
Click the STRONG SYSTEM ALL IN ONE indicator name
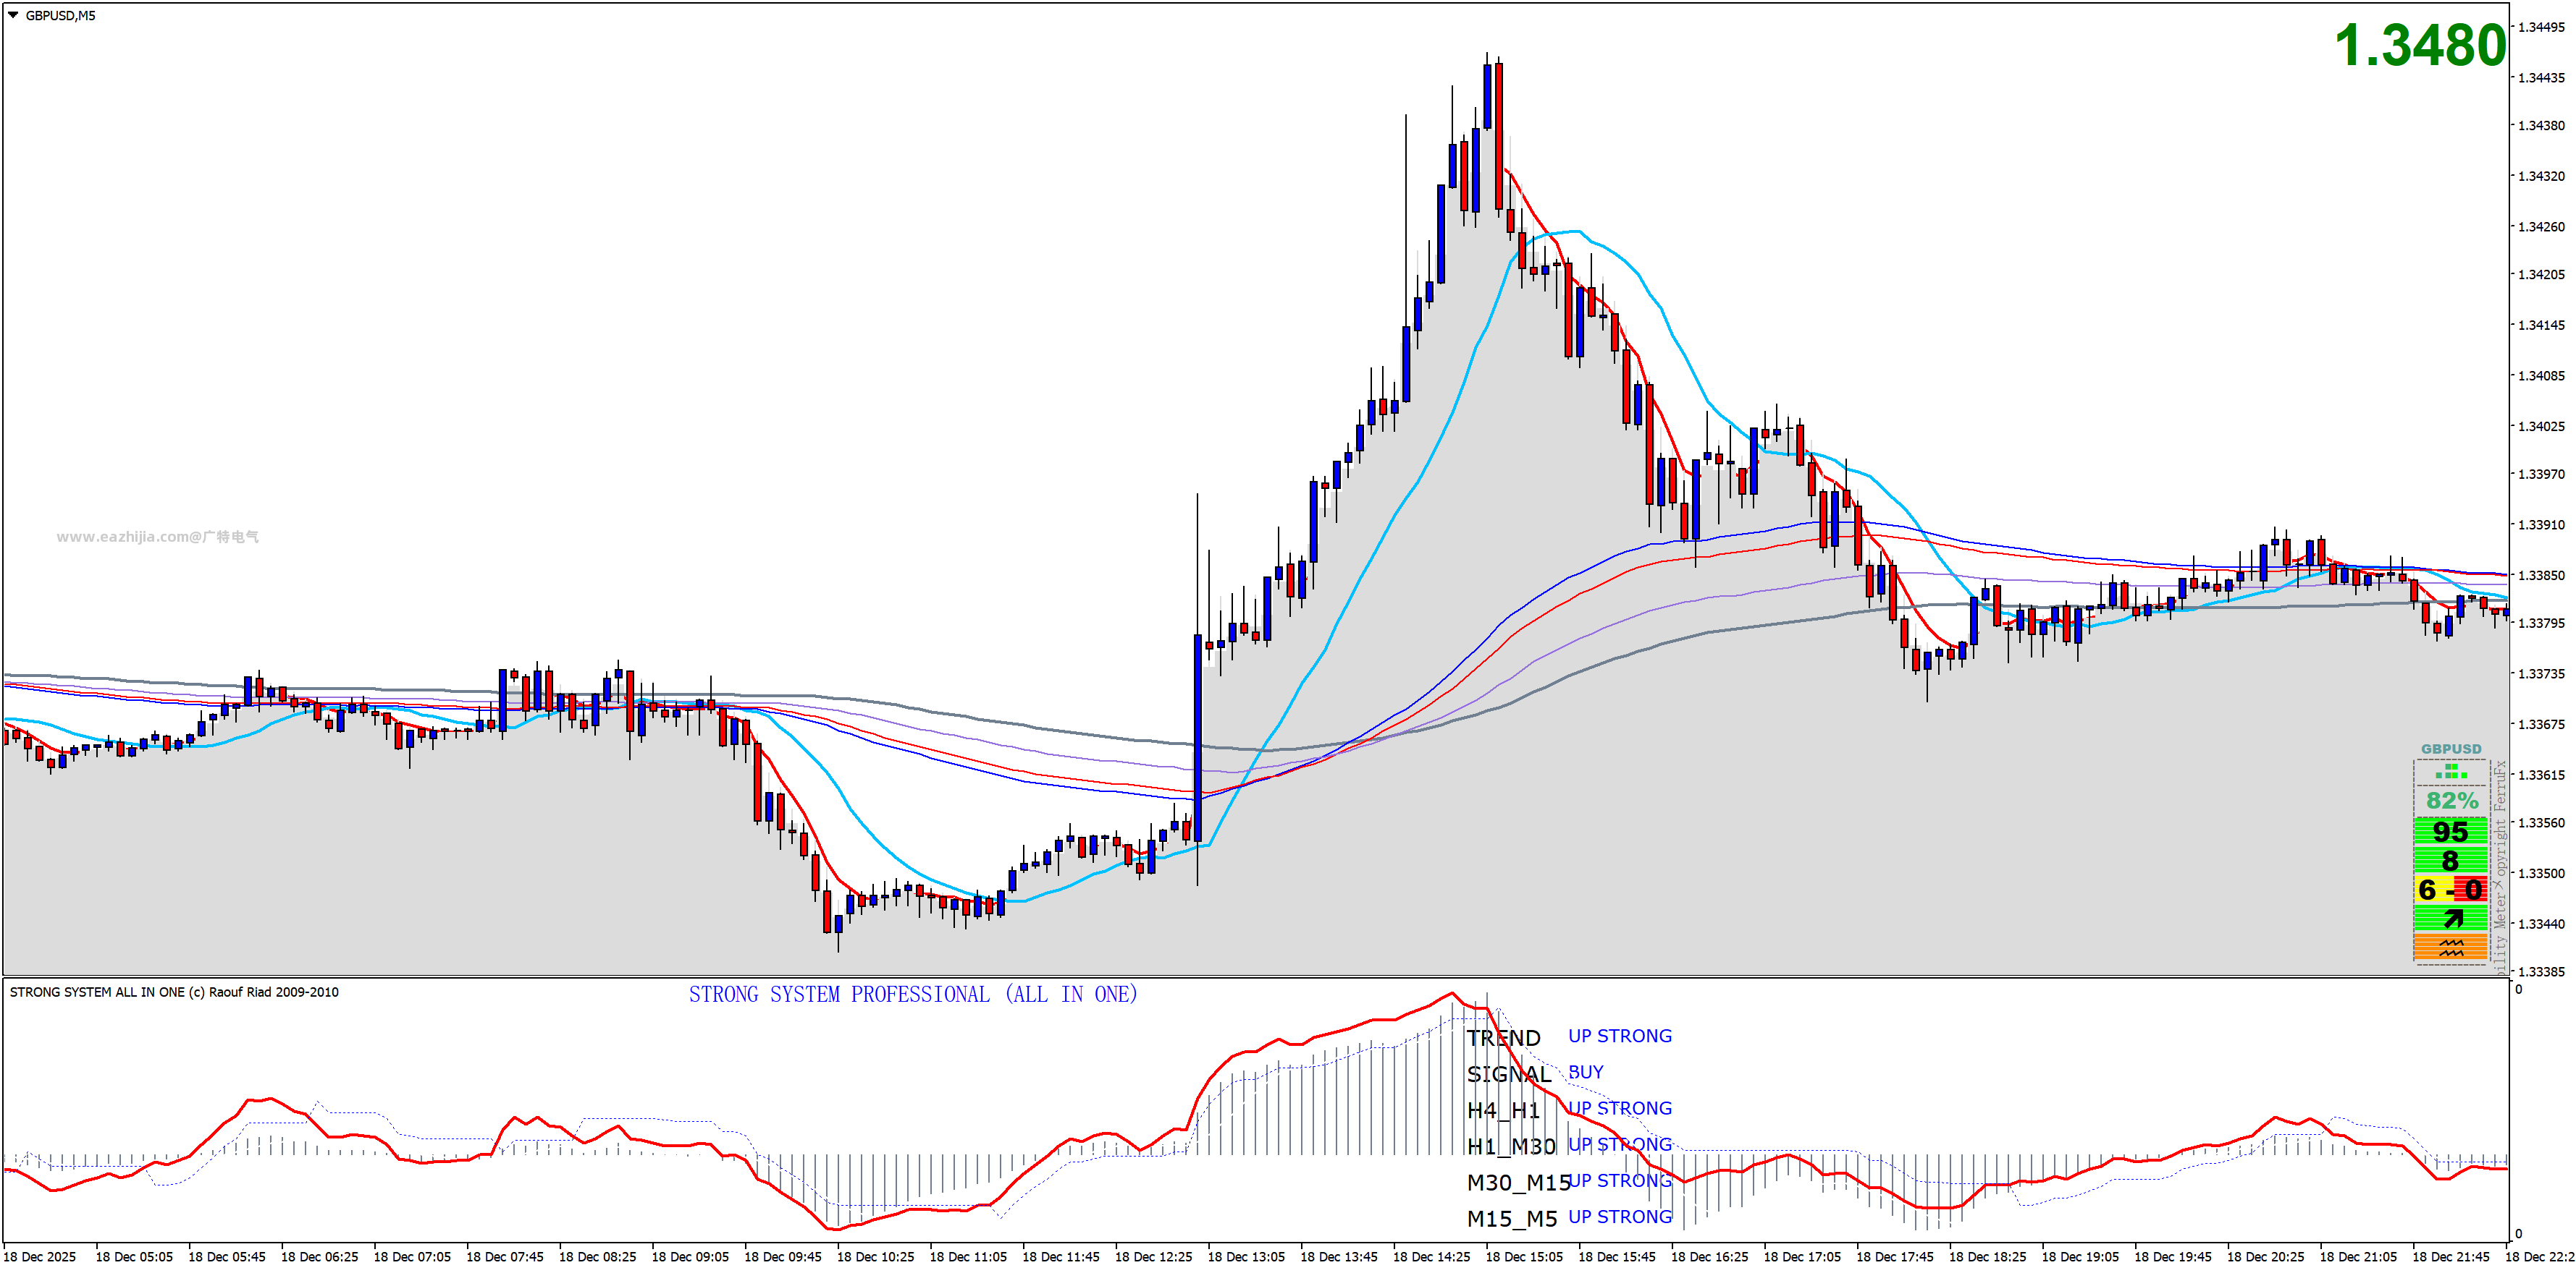174,992
